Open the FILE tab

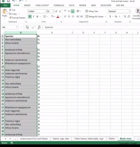coord(5,5)
